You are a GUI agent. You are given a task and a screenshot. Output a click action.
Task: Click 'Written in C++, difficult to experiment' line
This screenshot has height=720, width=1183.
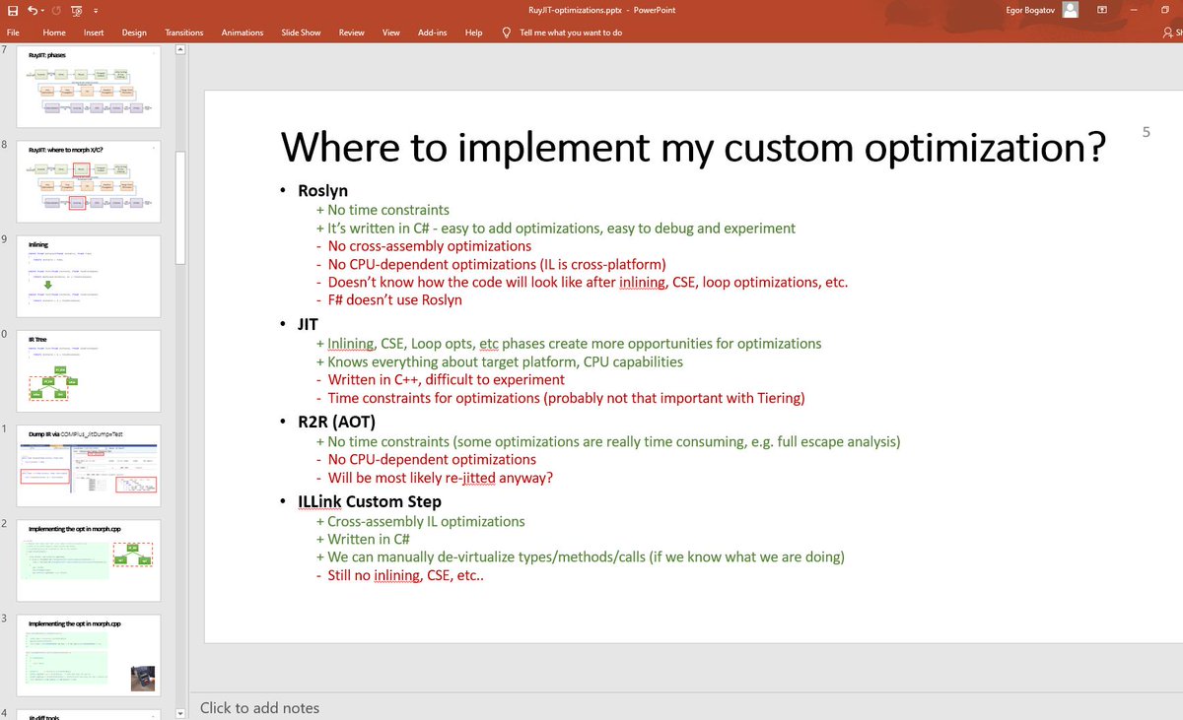440,379
